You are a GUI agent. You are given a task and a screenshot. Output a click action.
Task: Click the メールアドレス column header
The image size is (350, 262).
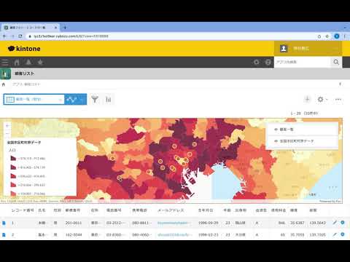coord(171,210)
